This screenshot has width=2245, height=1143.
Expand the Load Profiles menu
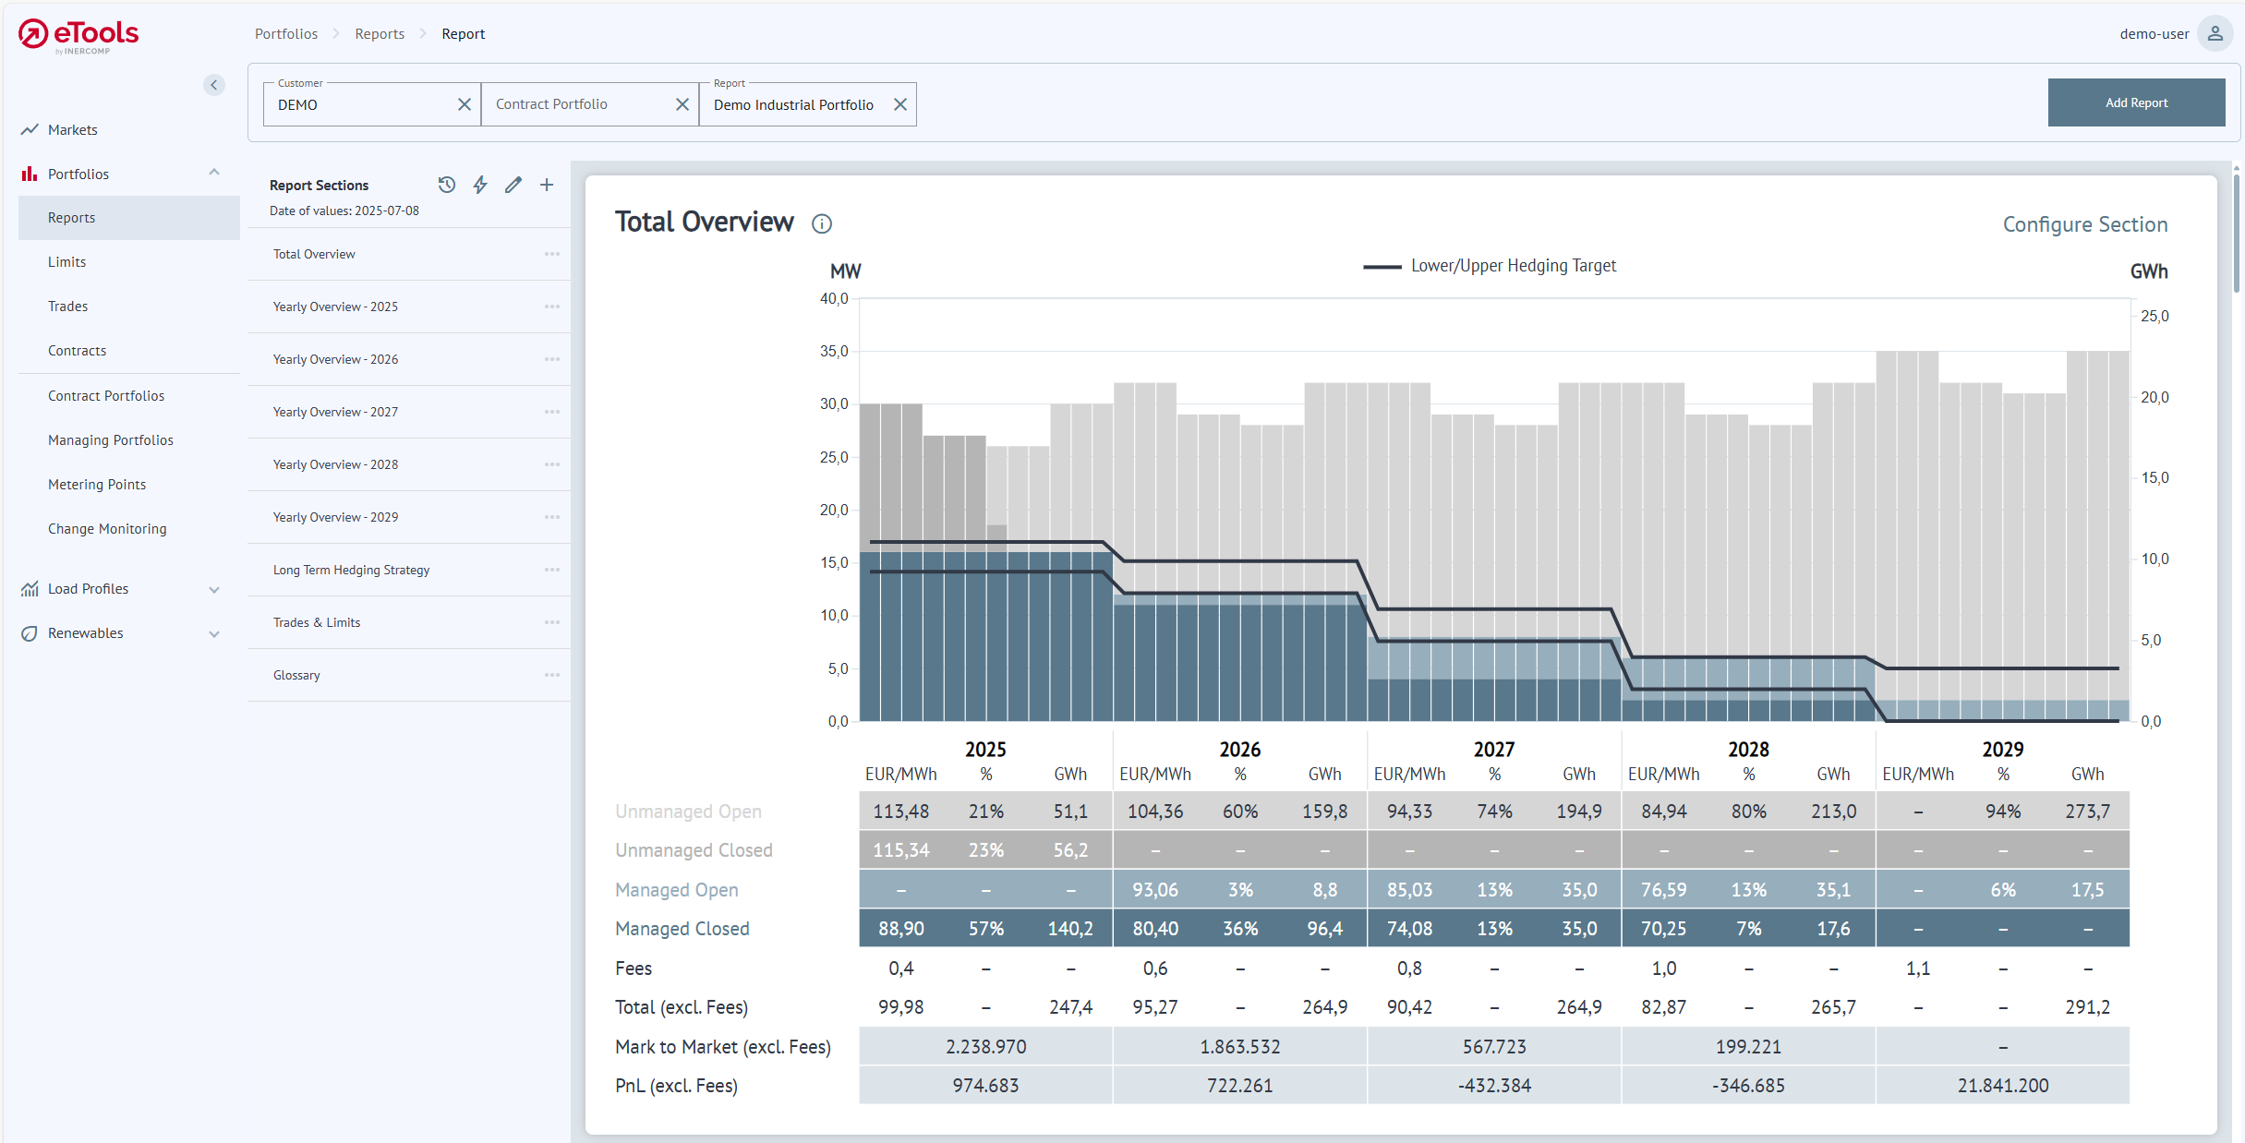pos(214,589)
